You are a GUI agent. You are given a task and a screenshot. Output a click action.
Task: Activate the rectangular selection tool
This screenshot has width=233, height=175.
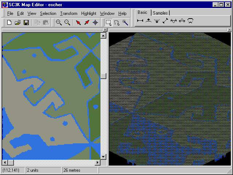click(x=108, y=23)
